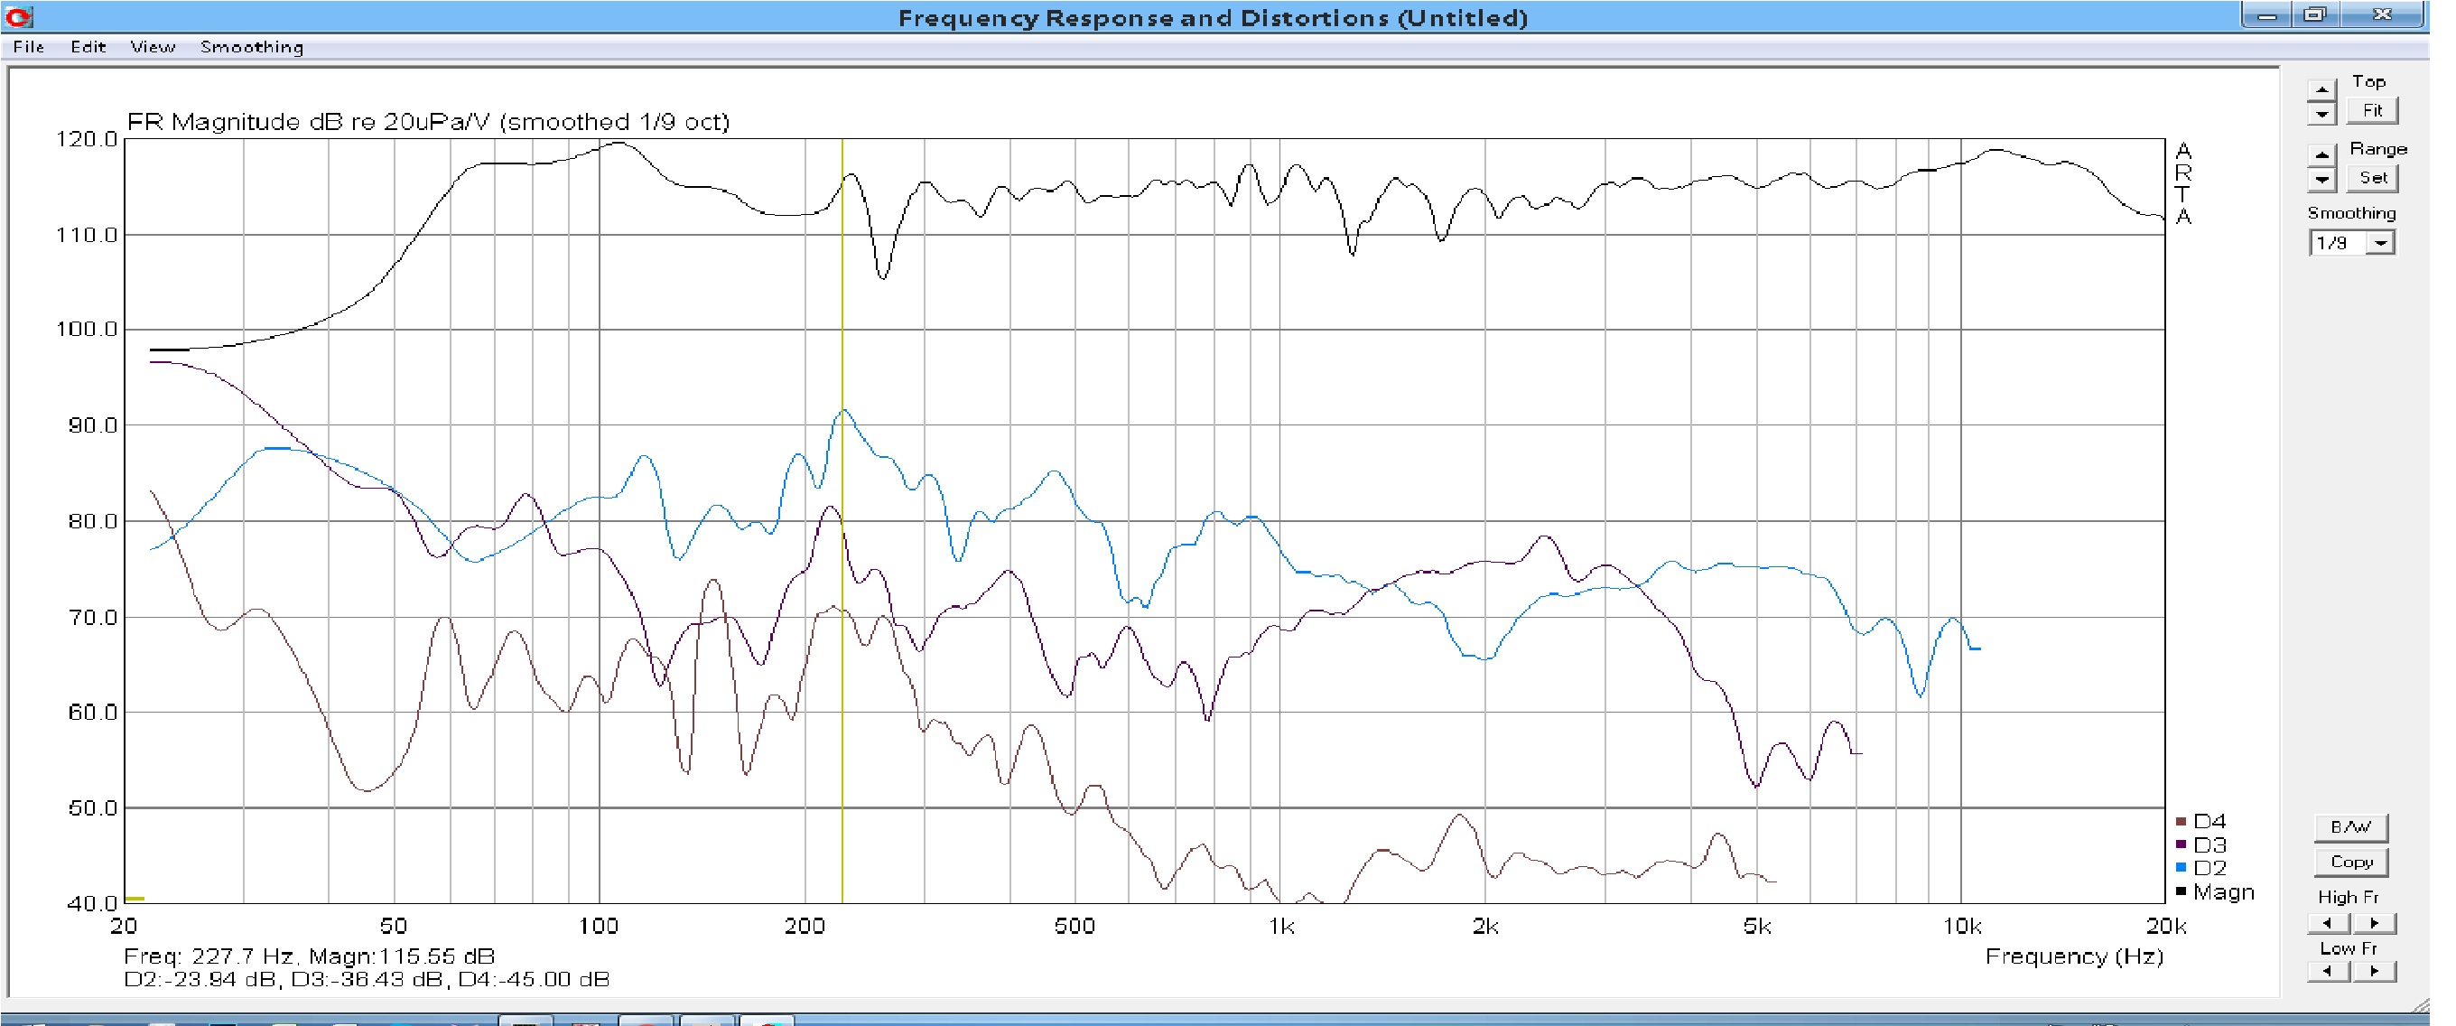Open the Smoothing 1/9 dropdown arrow
The height and width of the screenshot is (1026, 2456).
(2381, 243)
